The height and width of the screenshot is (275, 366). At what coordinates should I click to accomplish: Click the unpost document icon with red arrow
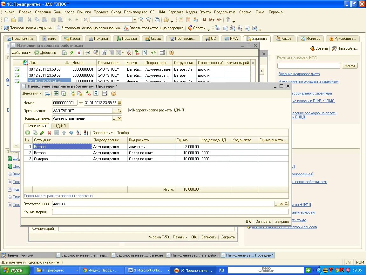(x=80, y=93)
